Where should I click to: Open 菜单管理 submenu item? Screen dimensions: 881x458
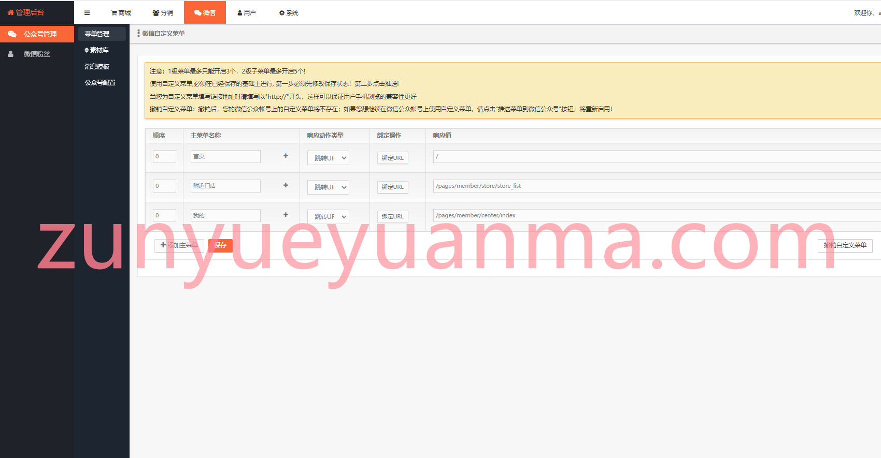(102, 34)
